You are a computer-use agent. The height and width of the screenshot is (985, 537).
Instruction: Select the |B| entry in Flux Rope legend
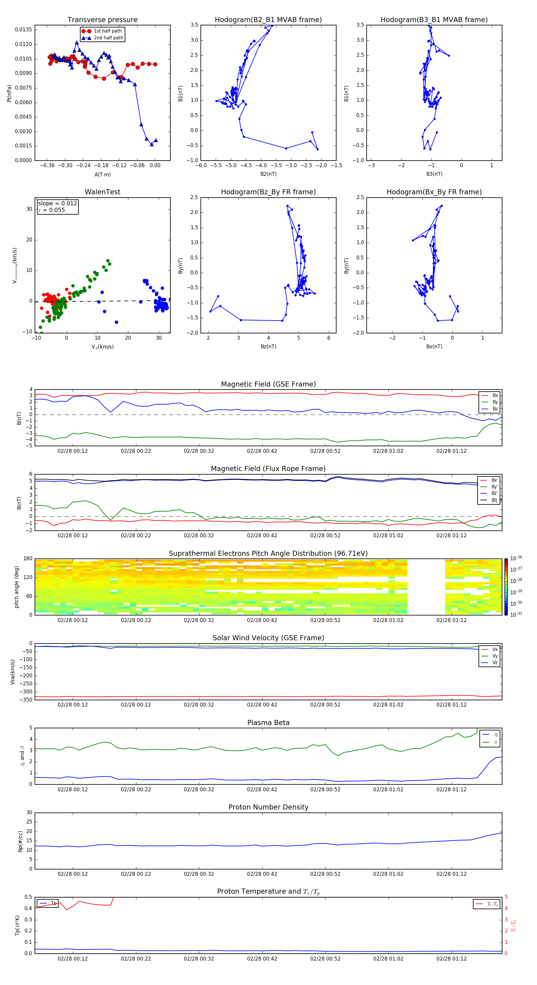pos(489,500)
